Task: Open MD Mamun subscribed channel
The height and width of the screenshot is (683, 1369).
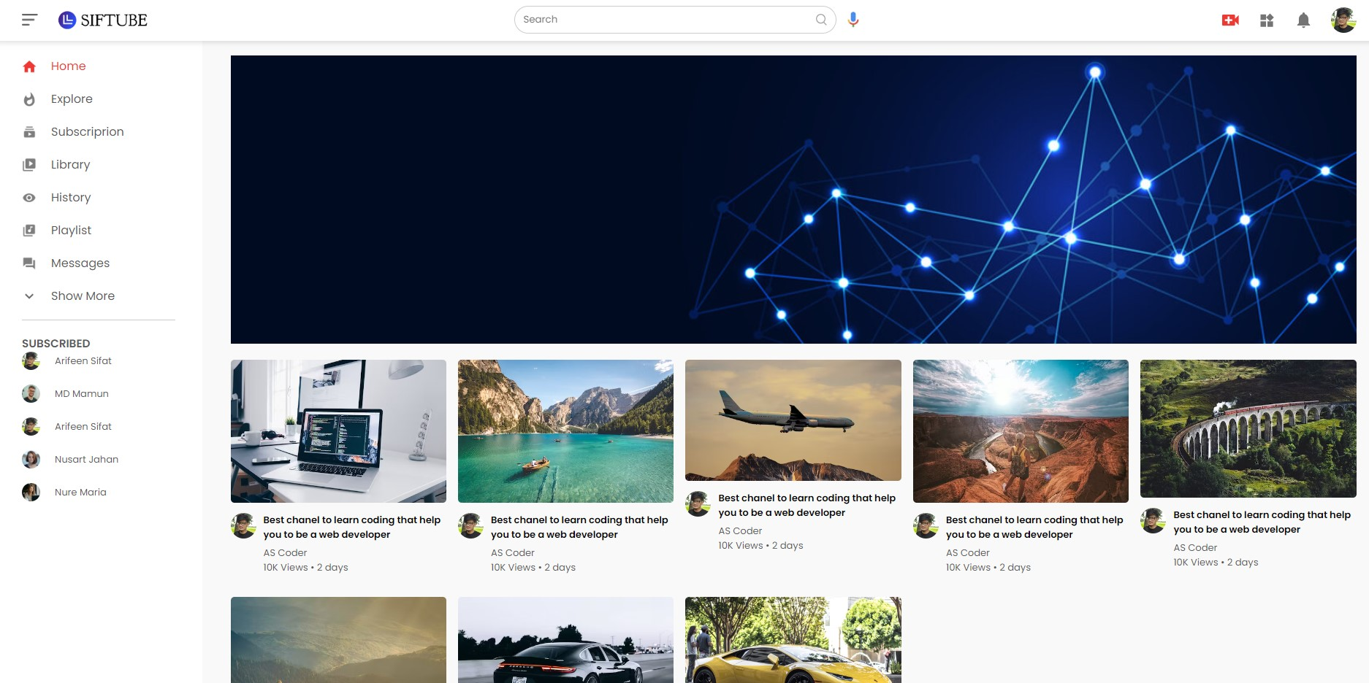Action: [x=81, y=393]
